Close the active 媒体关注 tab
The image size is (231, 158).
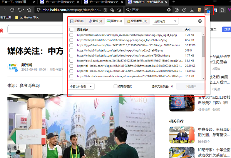click(x=166, y=2)
